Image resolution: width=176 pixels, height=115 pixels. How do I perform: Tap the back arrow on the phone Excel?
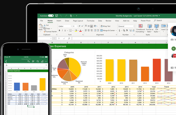[x=6, y=61]
